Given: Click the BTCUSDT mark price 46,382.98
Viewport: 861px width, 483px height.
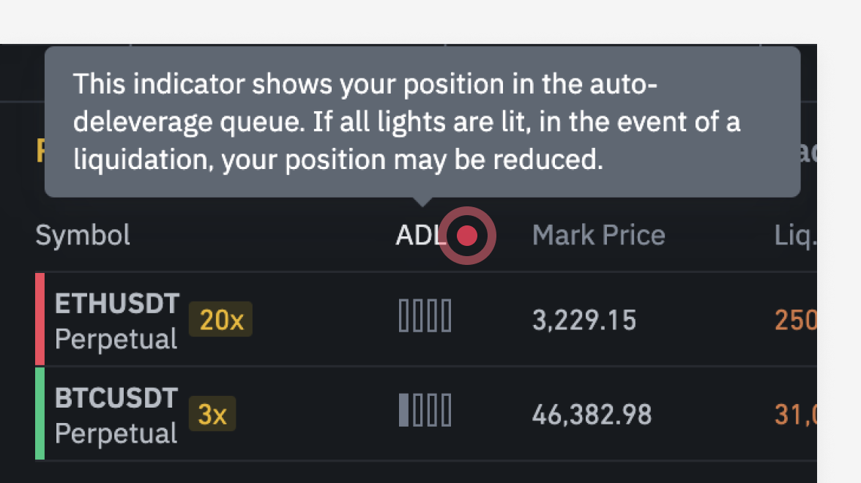Looking at the screenshot, I should tap(591, 415).
